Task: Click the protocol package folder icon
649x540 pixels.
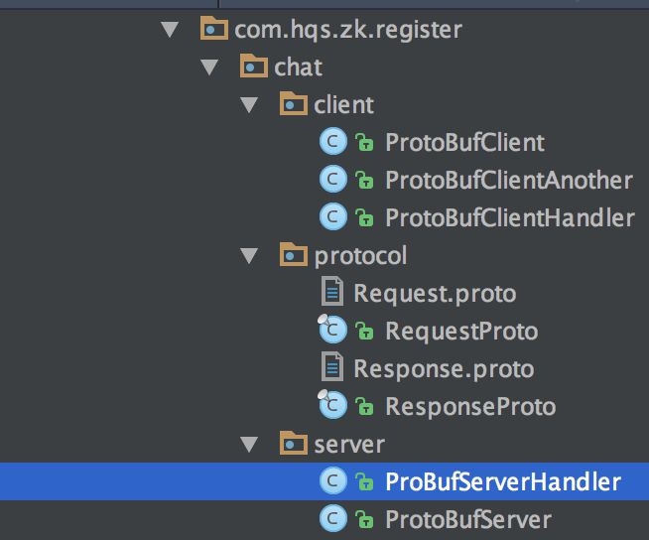Action: pyautogui.click(x=293, y=255)
